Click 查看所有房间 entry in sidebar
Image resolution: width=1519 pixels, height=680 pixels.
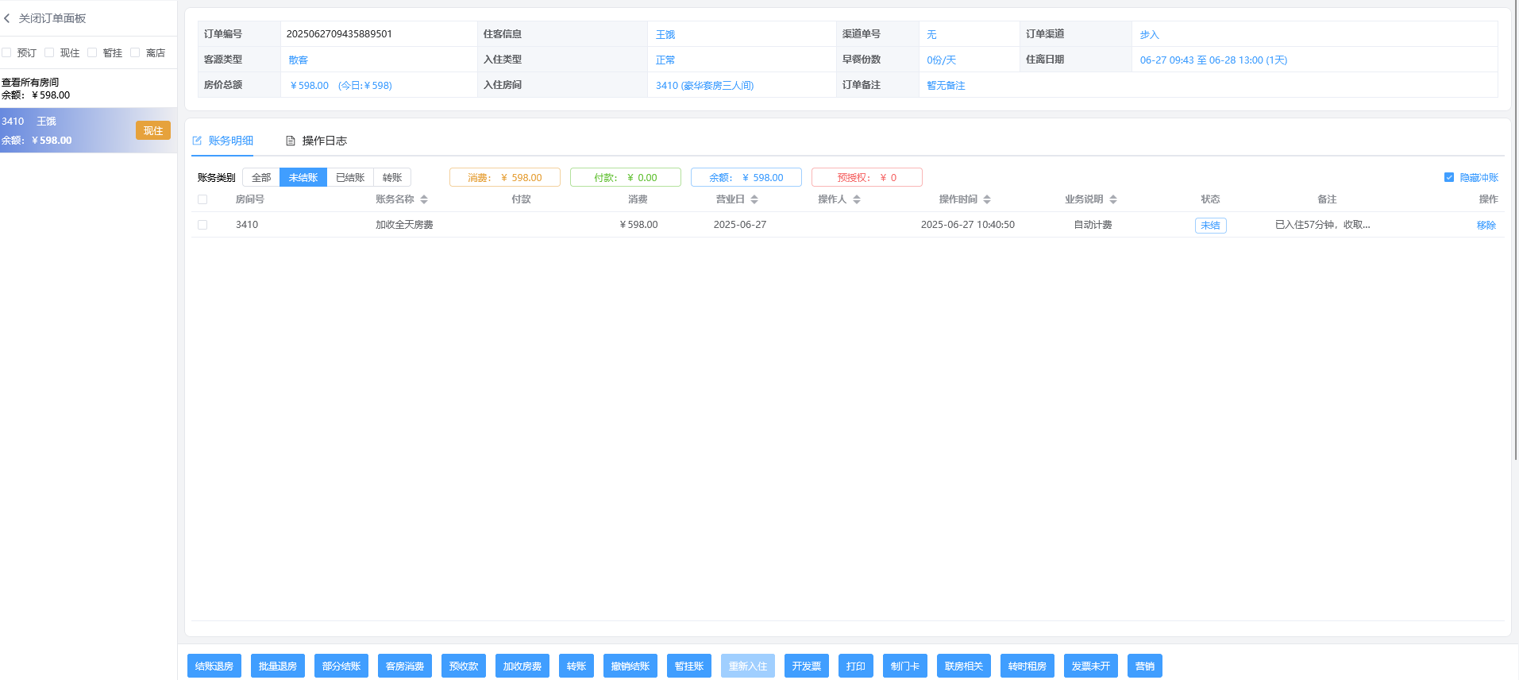(30, 82)
